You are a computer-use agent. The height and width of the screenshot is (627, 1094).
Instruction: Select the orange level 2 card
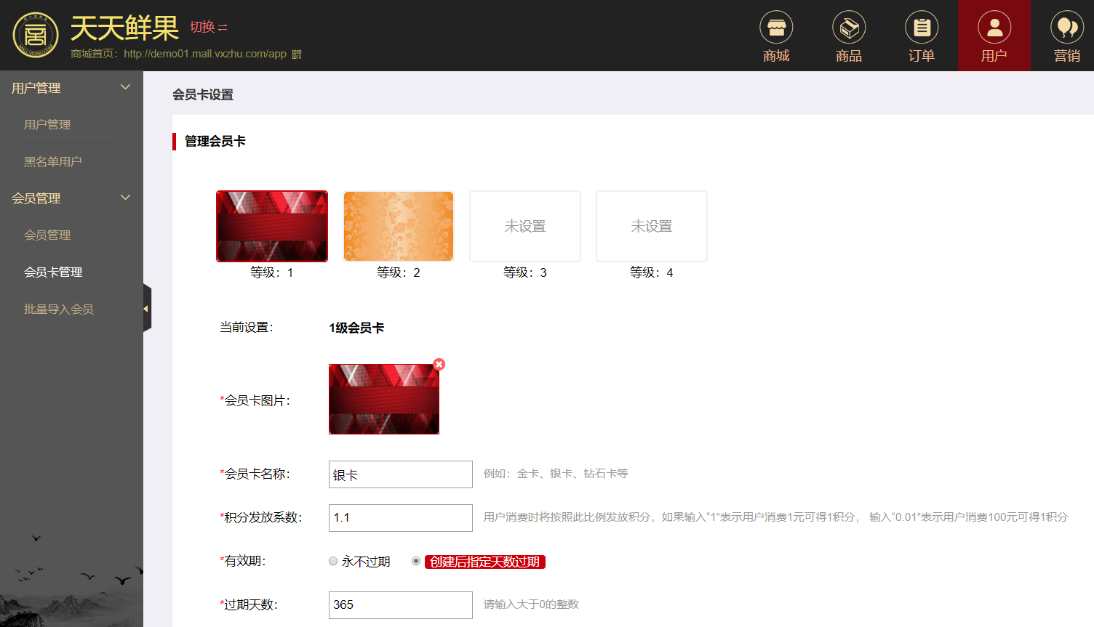pos(399,226)
